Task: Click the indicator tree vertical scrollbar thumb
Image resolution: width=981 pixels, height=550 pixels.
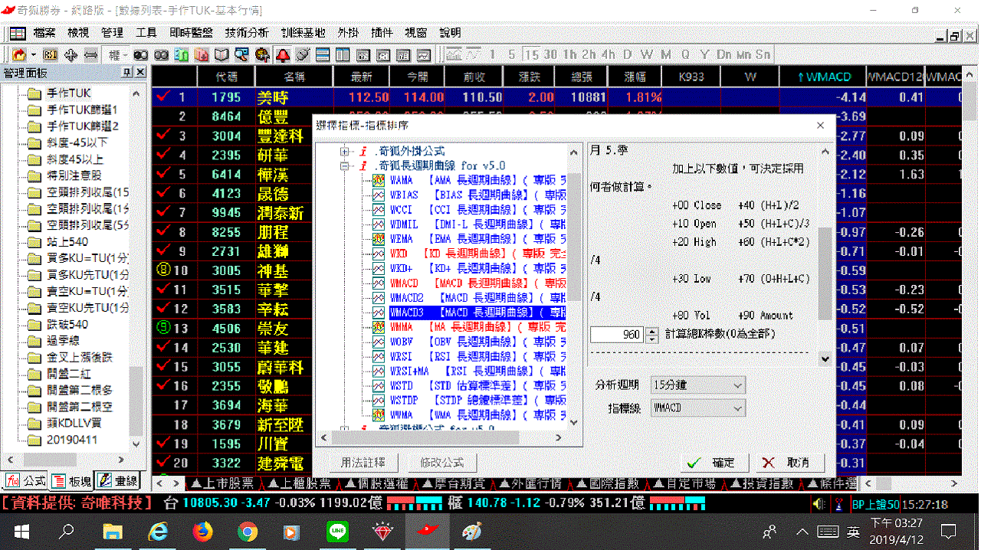Action: (573, 238)
